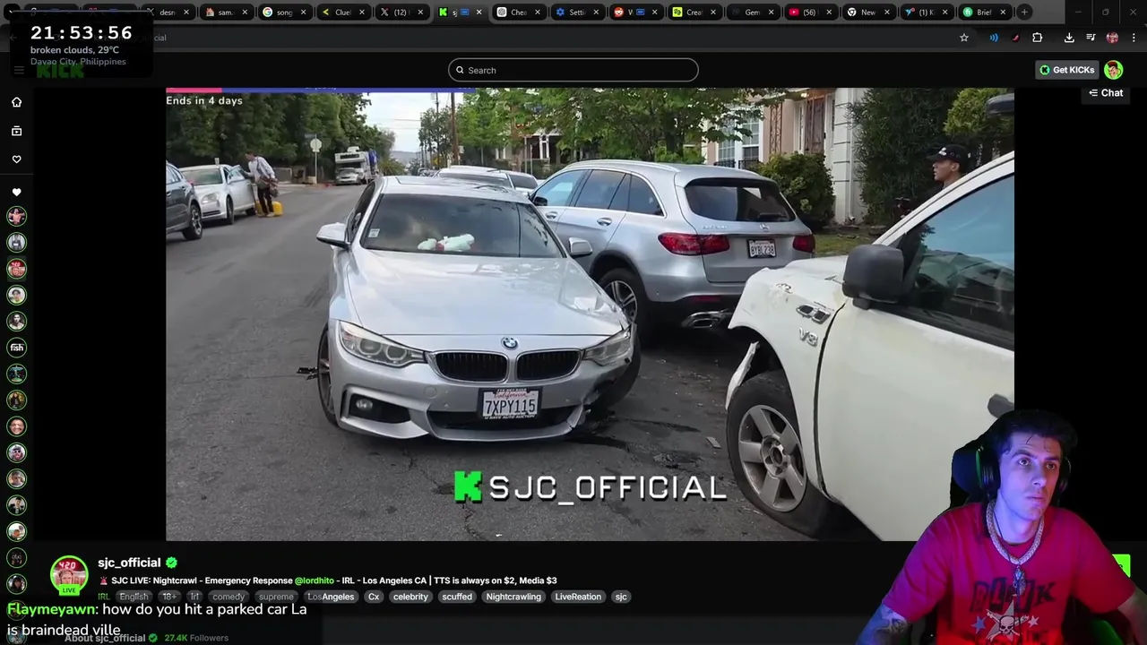Click the filled white heart sidebar icon

(16, 192)
